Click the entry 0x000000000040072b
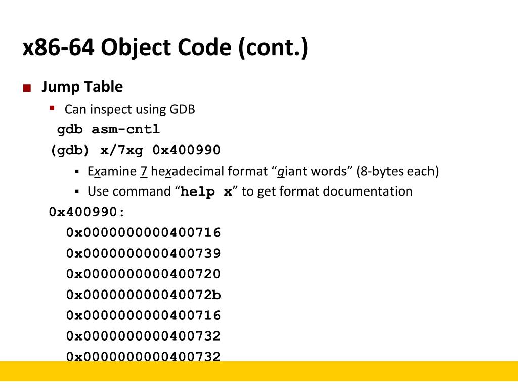518x388 pixels. (143, 295)
